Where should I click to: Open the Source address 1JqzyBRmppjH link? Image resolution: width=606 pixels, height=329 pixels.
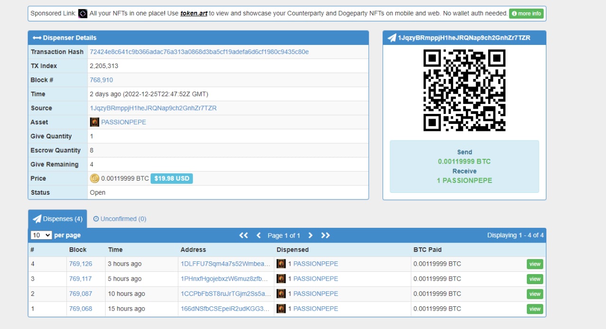(x=153, y=108)
